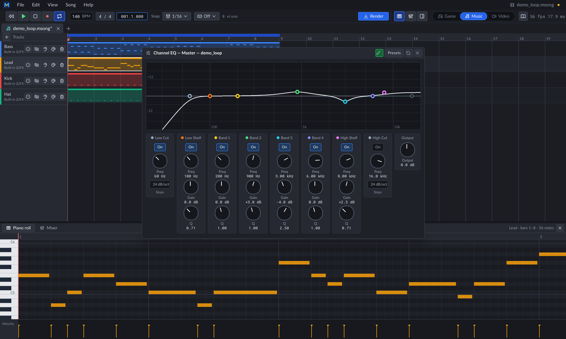Solo the Lead track with ear icon
The width and height of the screenshot is (566, 339).
tap(45, 65)
